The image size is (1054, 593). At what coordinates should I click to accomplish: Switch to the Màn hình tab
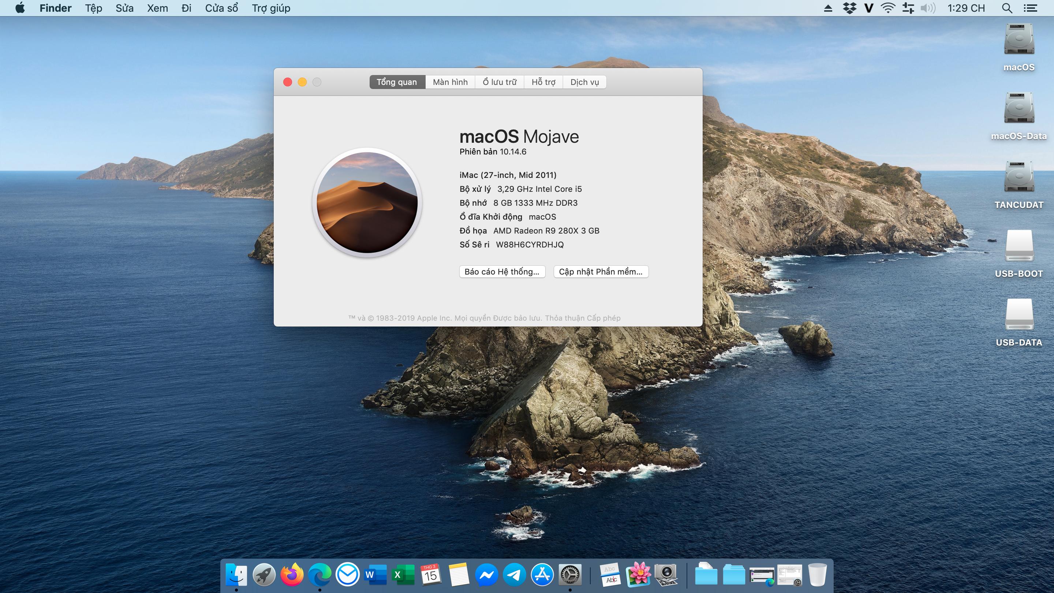[450, 82]
